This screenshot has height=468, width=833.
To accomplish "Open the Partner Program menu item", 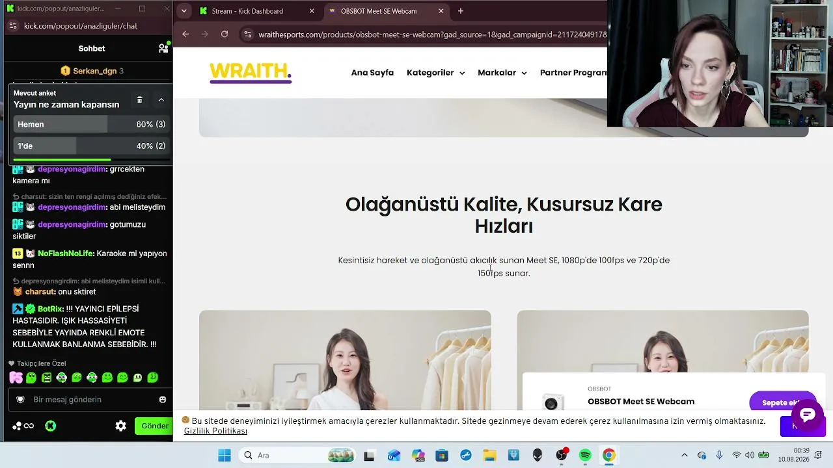I will pyautogui.click(x=573, y=73).
